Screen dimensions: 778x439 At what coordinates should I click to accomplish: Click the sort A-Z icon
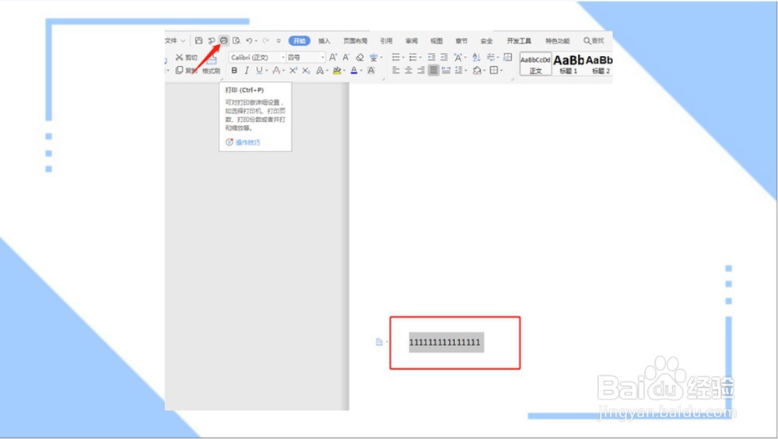click(476, 57)
